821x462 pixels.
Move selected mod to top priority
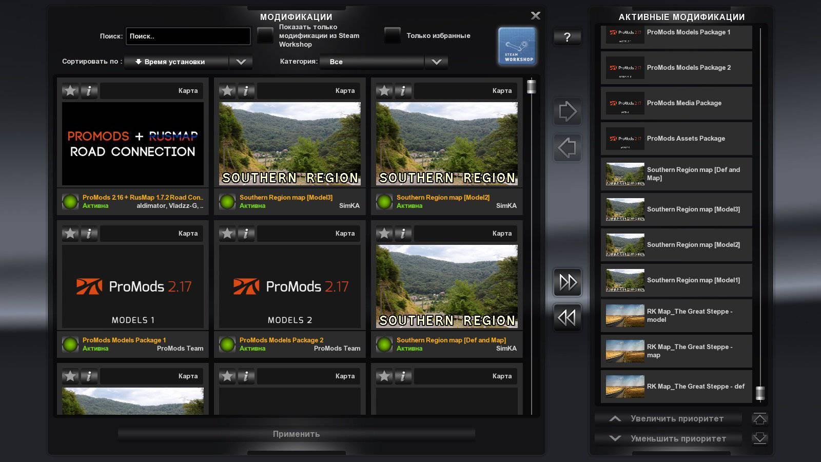click(x=759, y=419)
